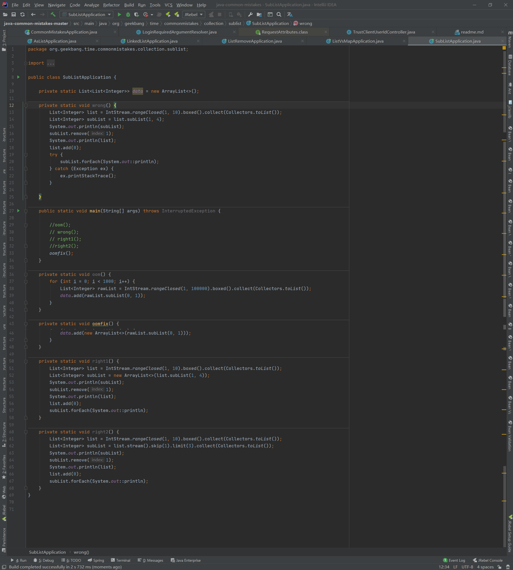The height and width of the screenshot is (570, 513).
Task: Close the AsListApplication.java tab
Action: point(97,41)
